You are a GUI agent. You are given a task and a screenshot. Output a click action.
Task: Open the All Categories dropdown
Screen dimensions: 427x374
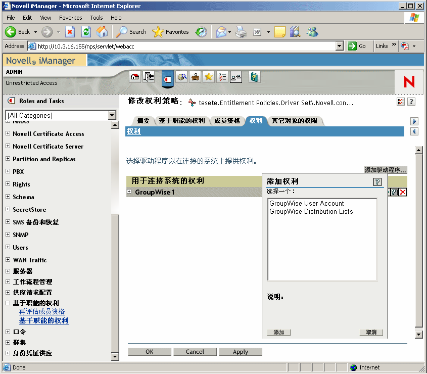click(x=112, y=115)
